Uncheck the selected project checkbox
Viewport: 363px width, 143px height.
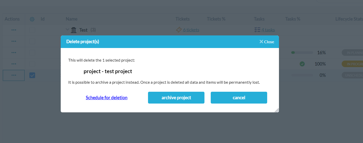click(32, 75)
